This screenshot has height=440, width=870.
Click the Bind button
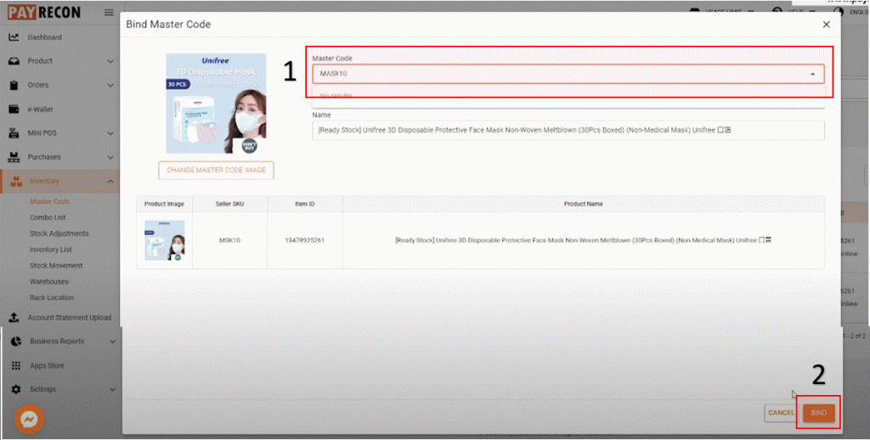click(x=818, y=413)
